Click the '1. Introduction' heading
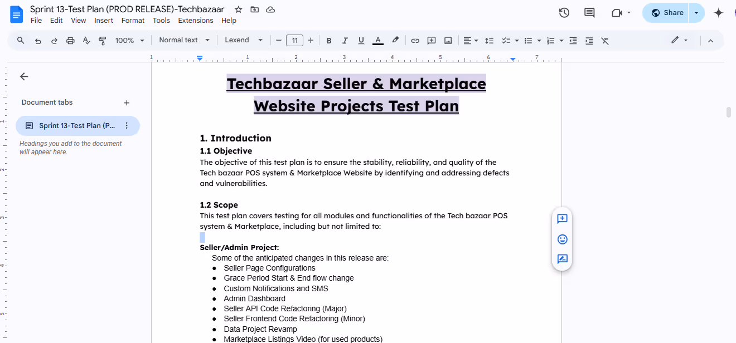 tap(236, 138)
